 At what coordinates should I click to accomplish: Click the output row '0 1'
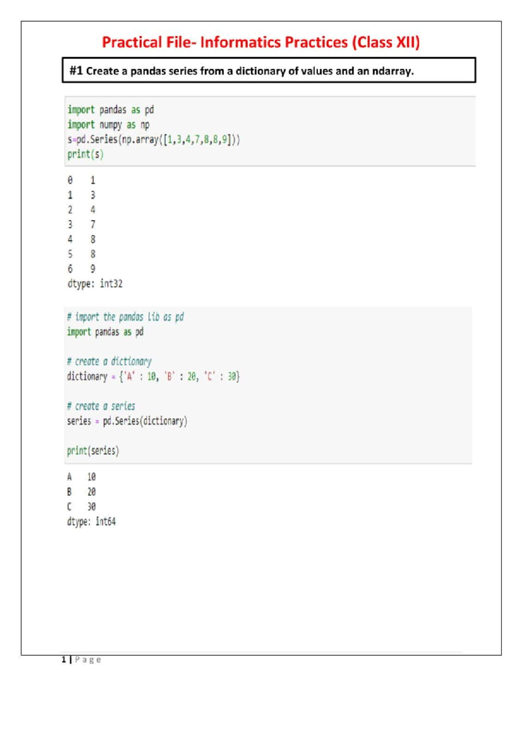(x=81, y=180)
